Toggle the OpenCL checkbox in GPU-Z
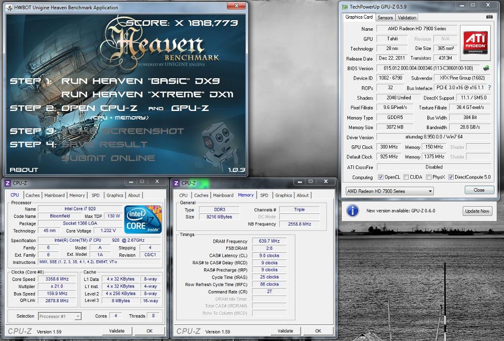 click(381, 177)
